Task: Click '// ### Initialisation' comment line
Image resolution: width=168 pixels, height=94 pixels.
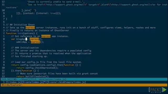Action: pyautogui.click(x=25, y=48)
